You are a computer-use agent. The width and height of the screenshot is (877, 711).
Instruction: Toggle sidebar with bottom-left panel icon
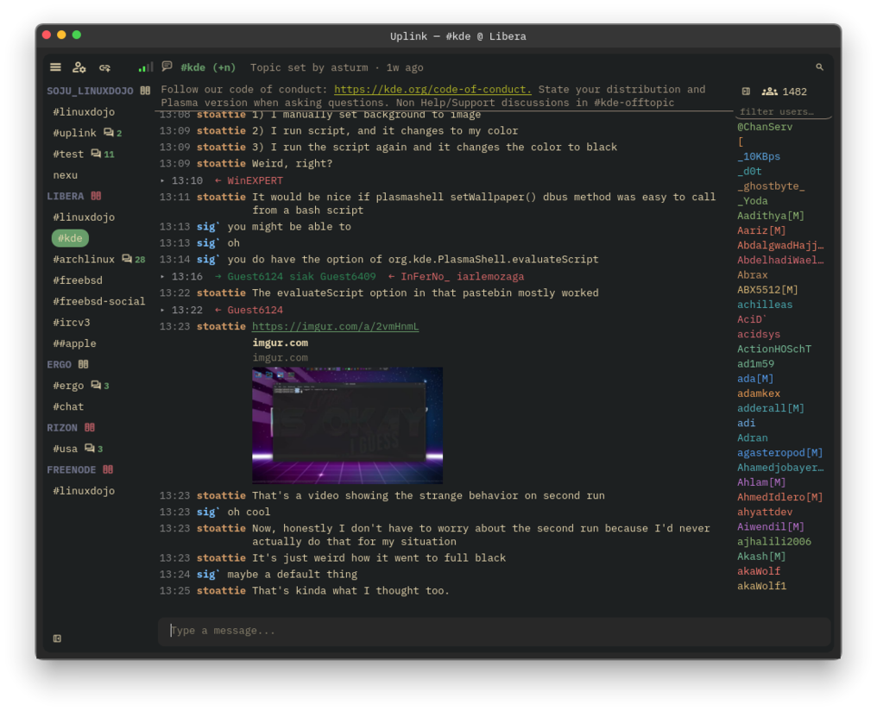point(57,639)
